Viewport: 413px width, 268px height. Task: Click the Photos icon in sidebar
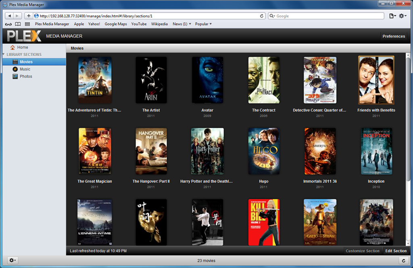click(x=15, y=76)
